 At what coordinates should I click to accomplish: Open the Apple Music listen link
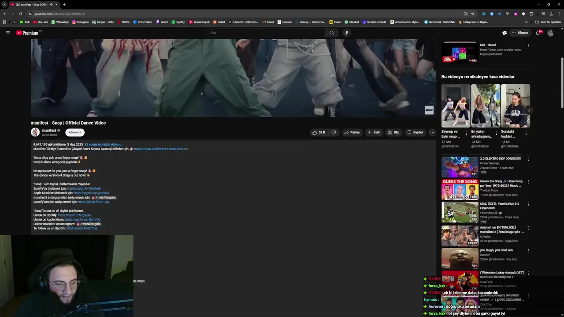click(91, 193)
